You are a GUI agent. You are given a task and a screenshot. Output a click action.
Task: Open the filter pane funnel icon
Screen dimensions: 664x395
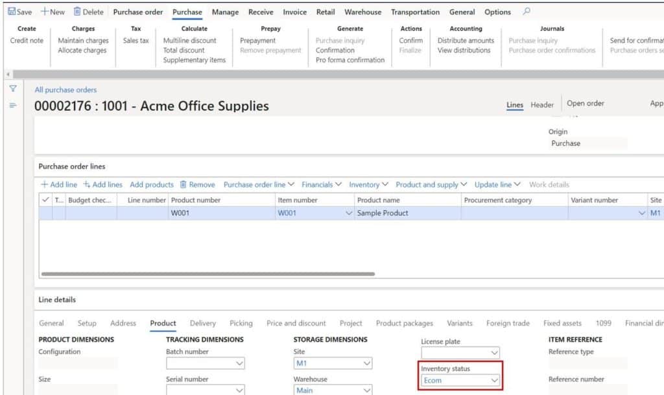12,90
